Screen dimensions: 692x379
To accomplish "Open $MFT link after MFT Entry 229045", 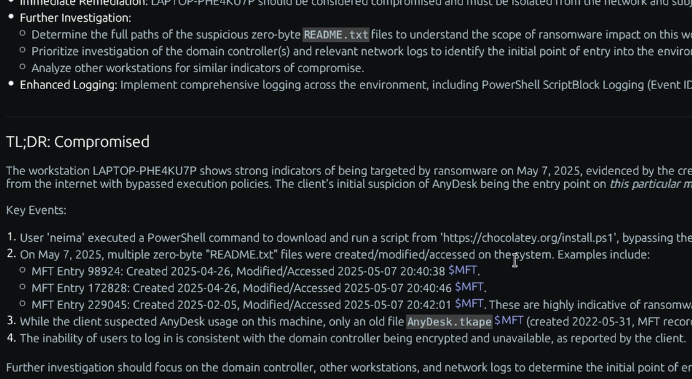I will [x=469, y=304].
